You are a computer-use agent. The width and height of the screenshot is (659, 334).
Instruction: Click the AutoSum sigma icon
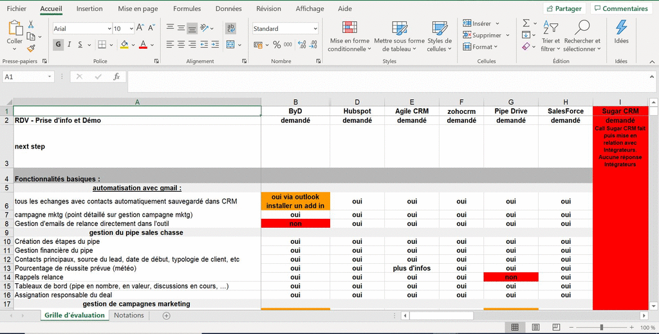click(x=526, y=23)
